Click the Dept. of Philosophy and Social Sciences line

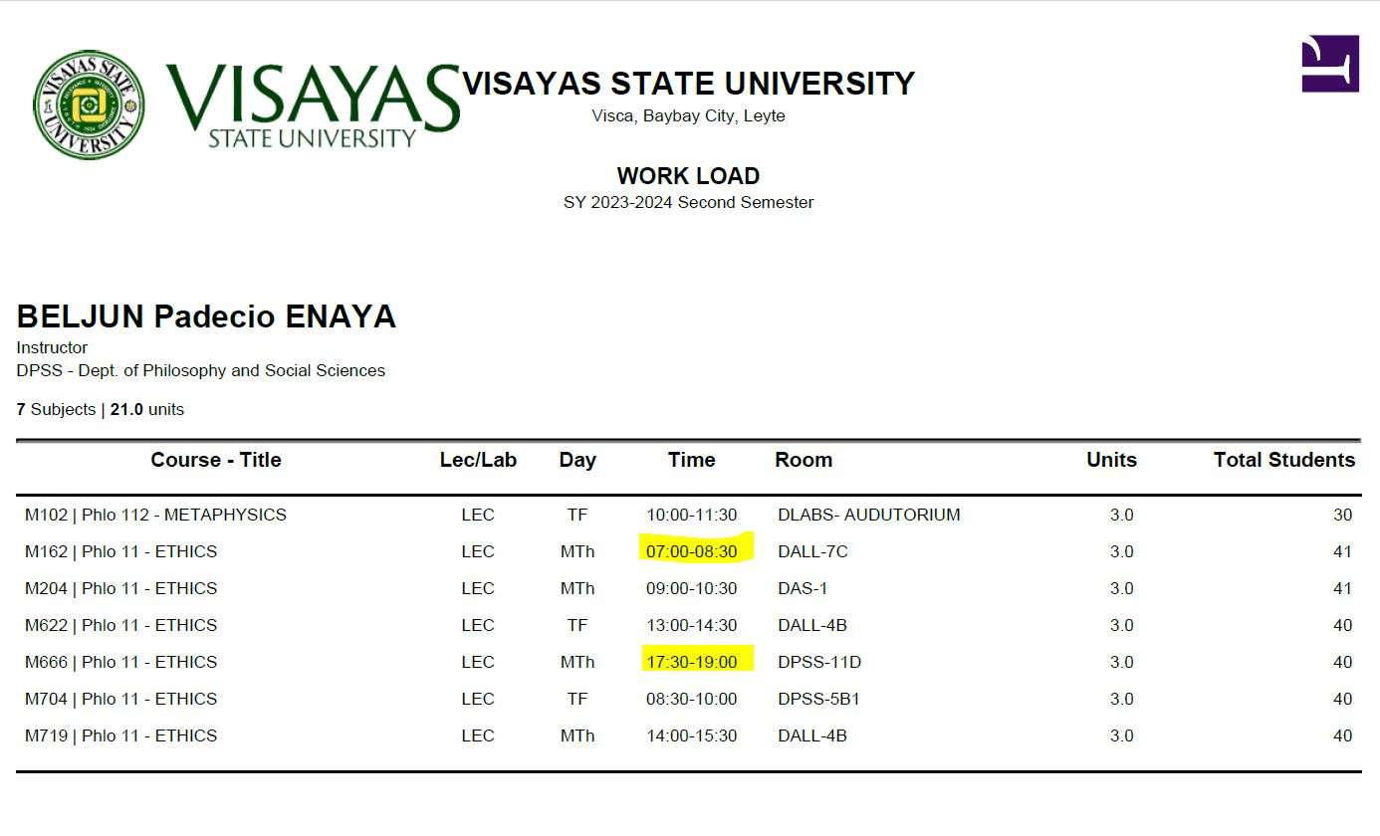[200, 370]
